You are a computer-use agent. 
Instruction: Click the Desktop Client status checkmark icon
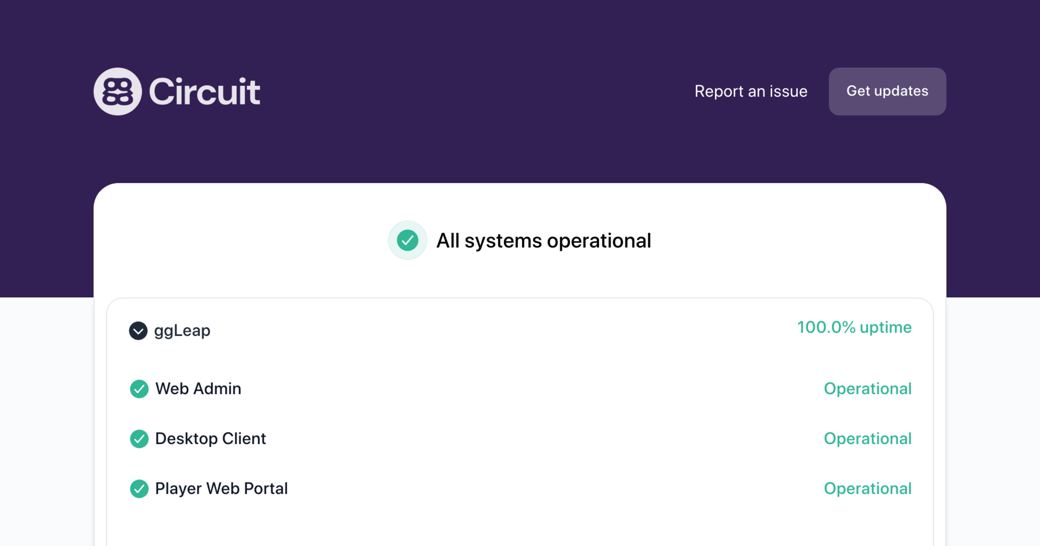point(139,439)
